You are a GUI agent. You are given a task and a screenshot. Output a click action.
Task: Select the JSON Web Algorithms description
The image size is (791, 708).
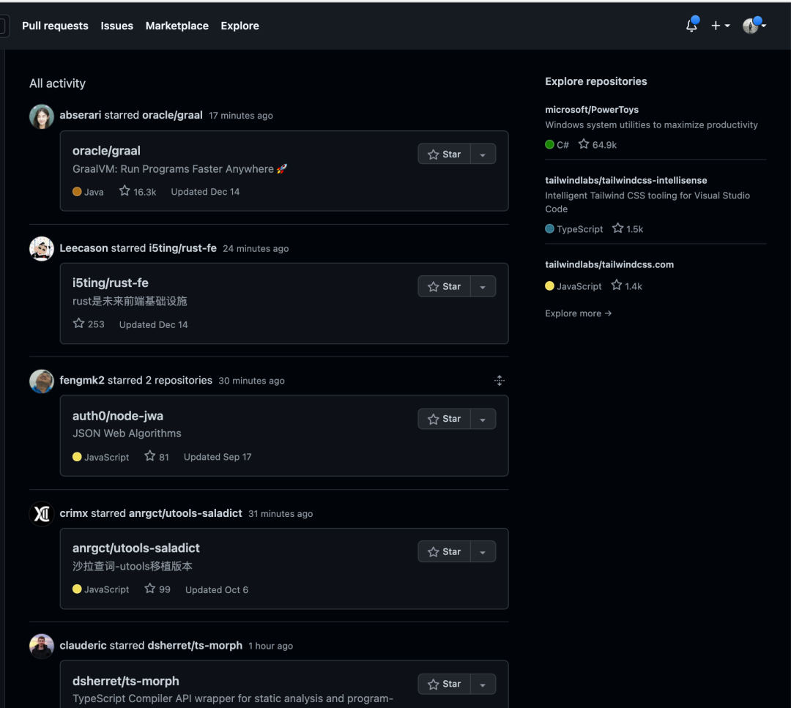pos(127,433)
